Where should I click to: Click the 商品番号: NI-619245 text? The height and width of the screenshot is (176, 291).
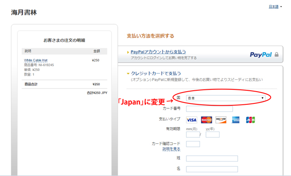coord(39,65)
